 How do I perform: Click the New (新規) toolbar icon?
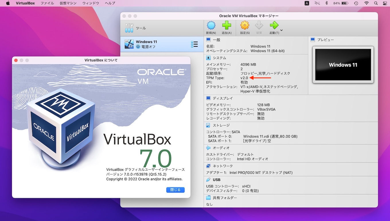click(211, 25)
